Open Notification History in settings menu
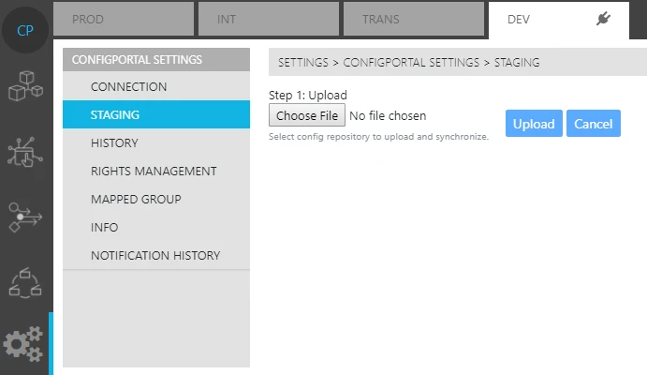This screenshot has height=375, width=647. click(x=155, y=256)
